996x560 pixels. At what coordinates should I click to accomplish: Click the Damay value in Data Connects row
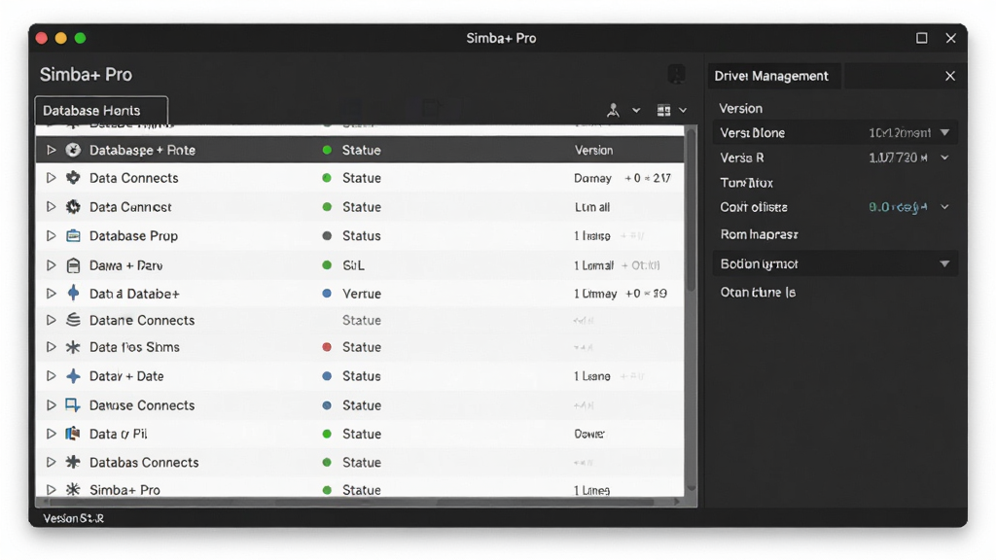pyautogui.click(x=592, y=179)
